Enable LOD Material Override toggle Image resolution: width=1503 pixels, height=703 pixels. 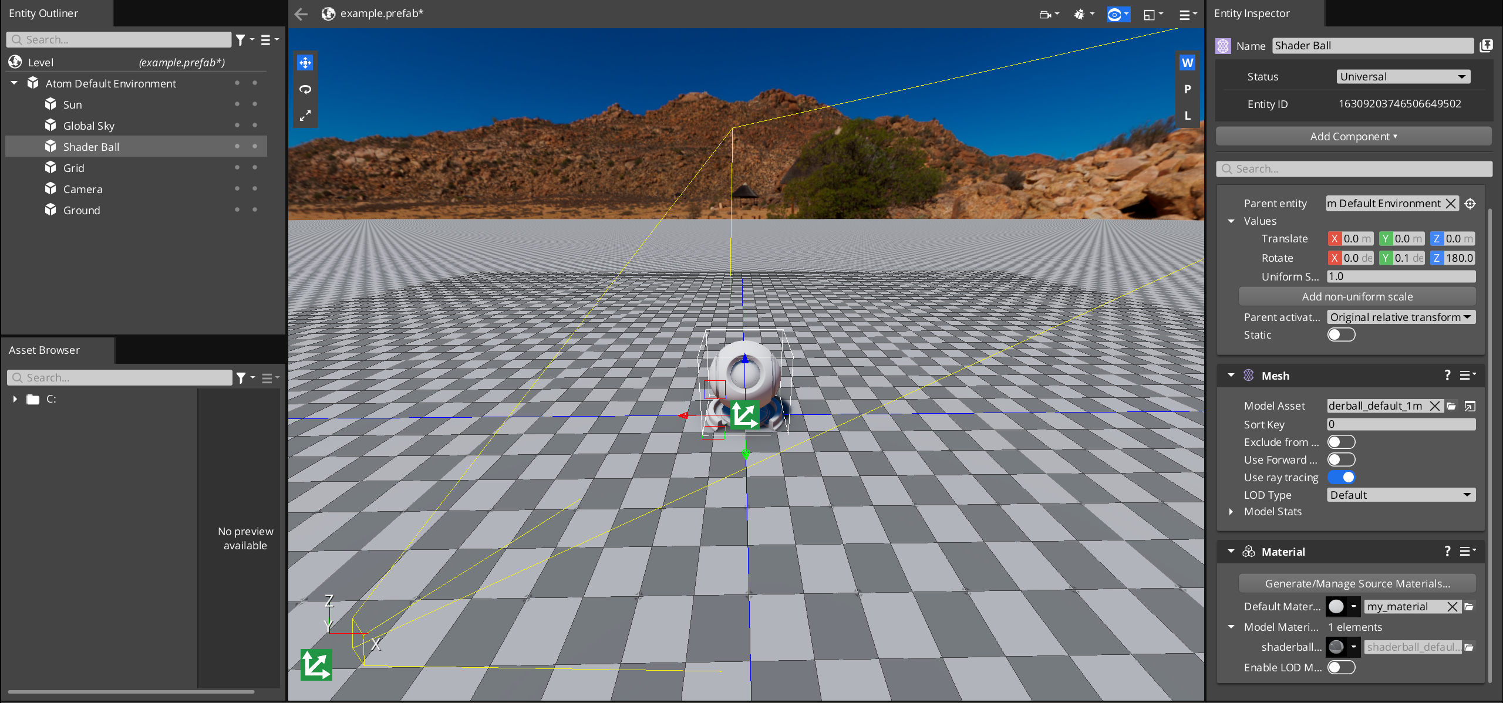(x=1341, y=668)
